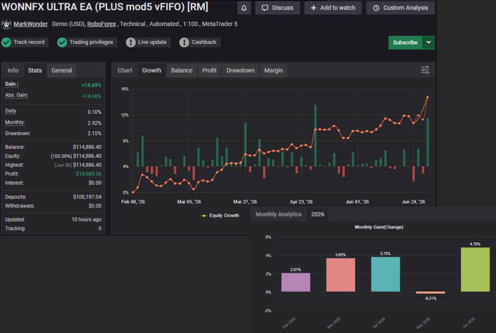Open the RoboForex broker link

pyautogui.click(x=102, y=24)
